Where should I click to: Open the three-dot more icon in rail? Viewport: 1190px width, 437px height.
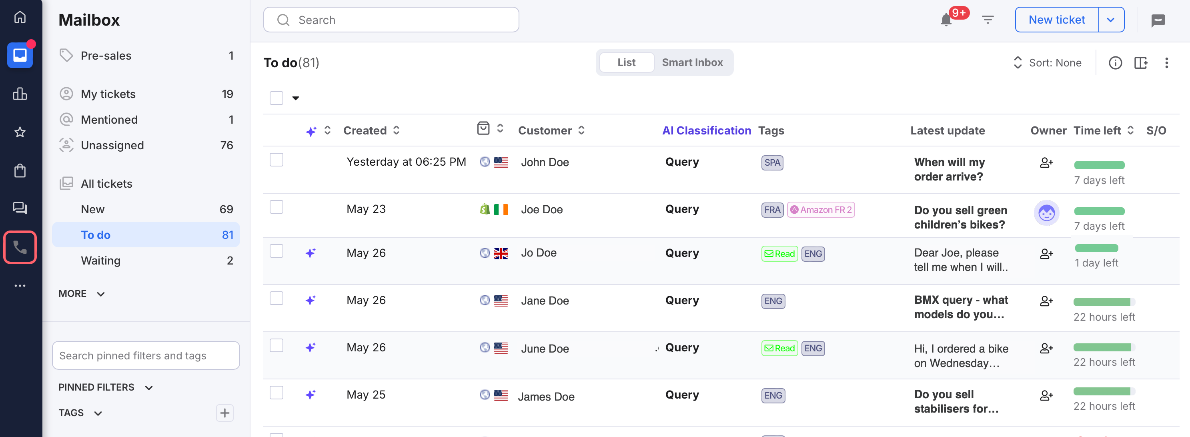click(x=20, y=285)
